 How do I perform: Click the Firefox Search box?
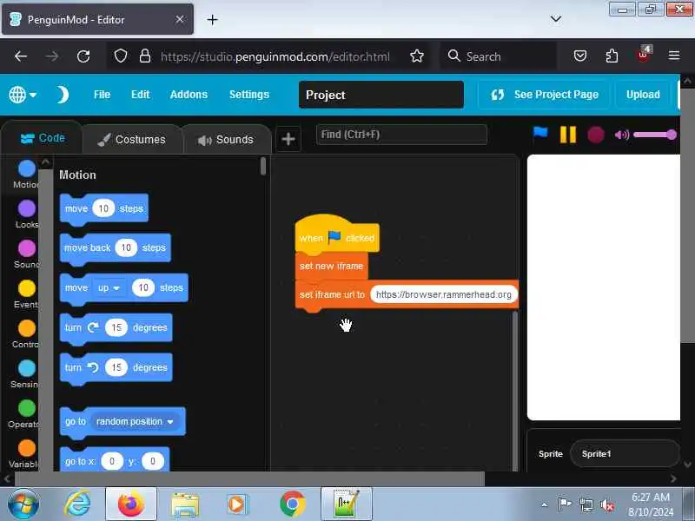499,56
